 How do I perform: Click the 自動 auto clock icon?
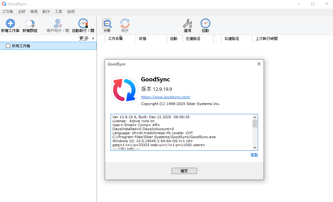pos(206,23)
